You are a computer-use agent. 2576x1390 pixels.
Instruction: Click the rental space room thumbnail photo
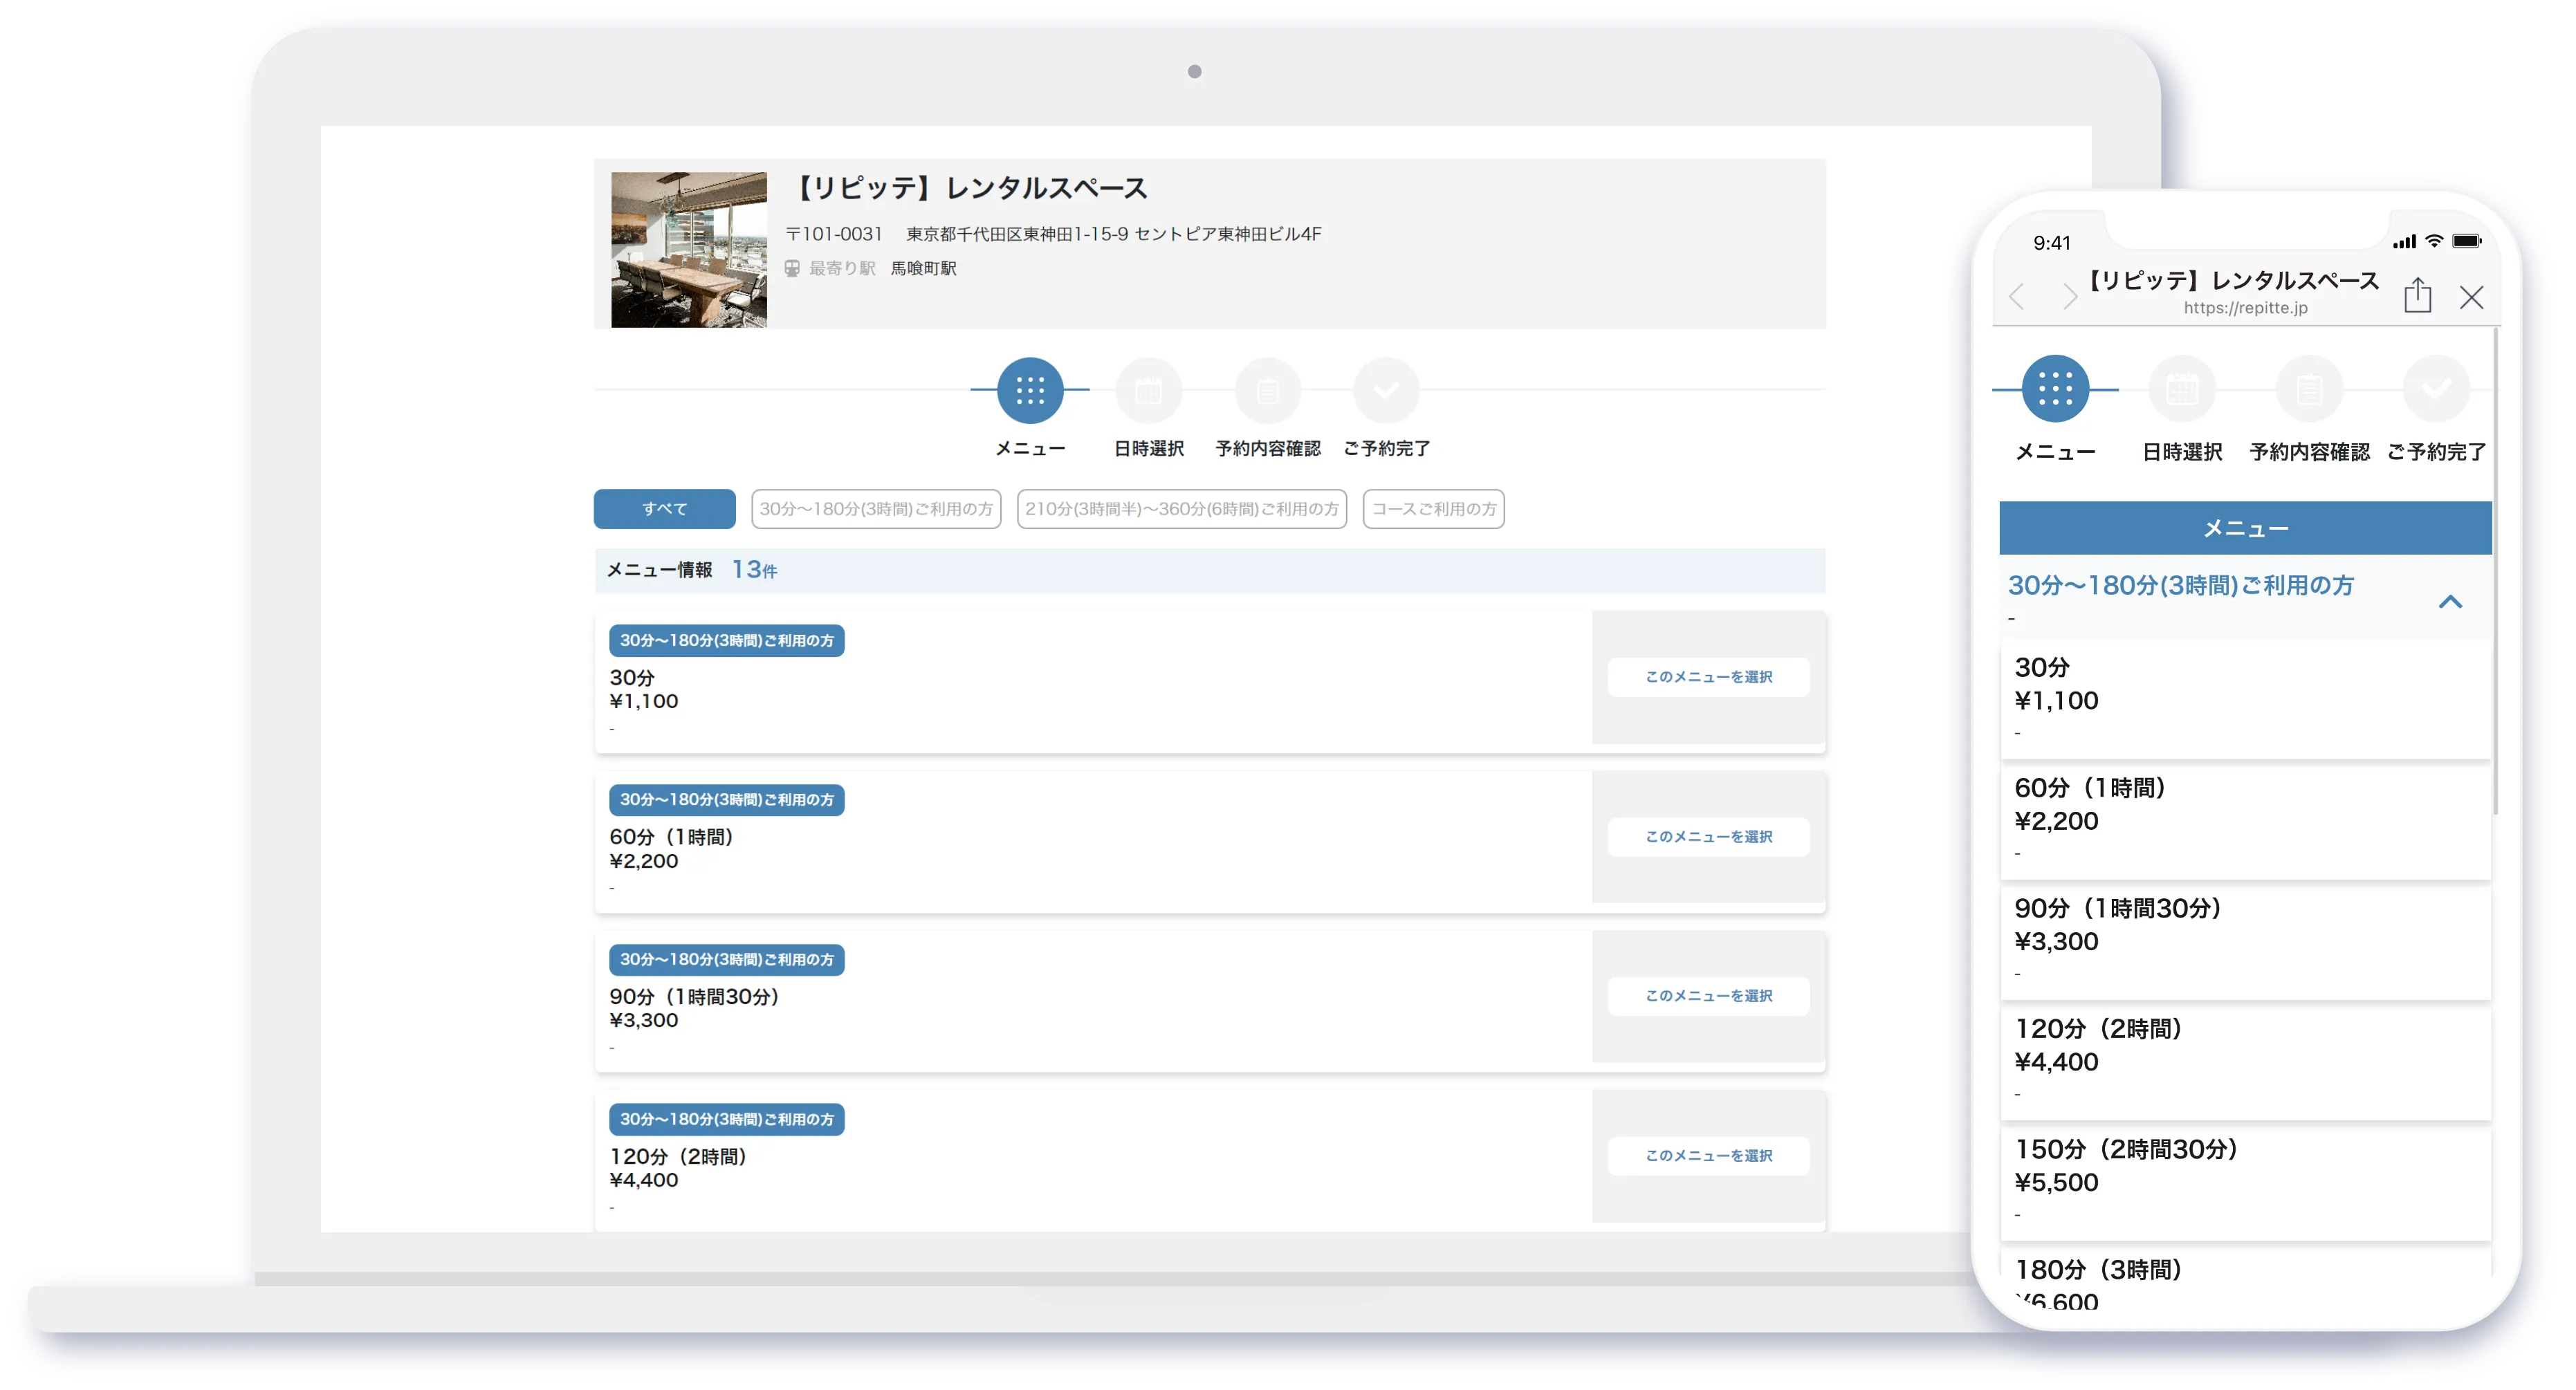tap(689, 249)
